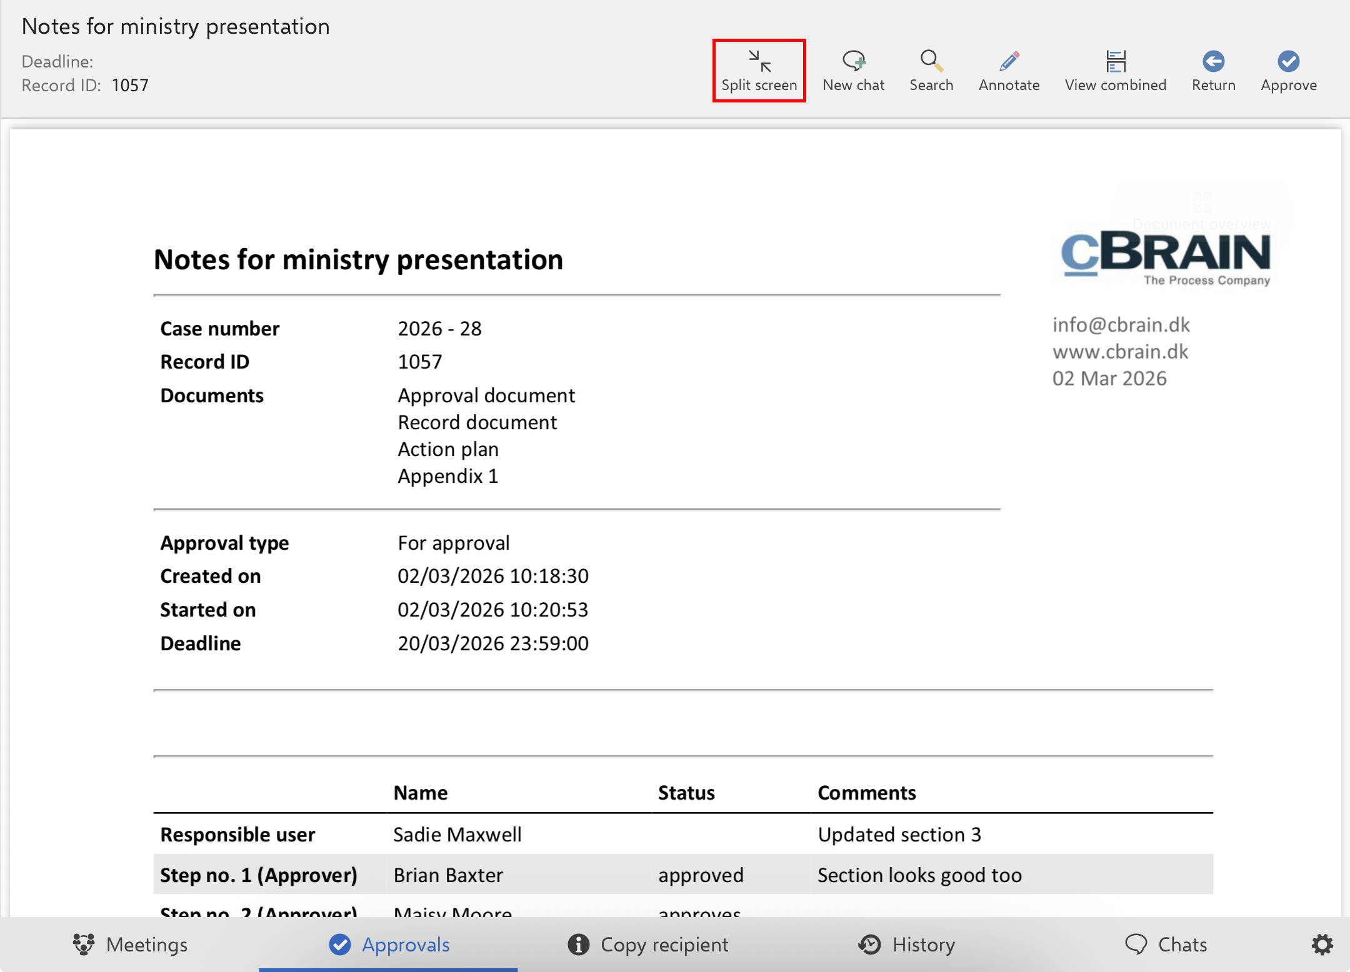Click the deadline value '20/03/2026 23:59:00'
This screenshot has height=972, width=1350.
493,643
